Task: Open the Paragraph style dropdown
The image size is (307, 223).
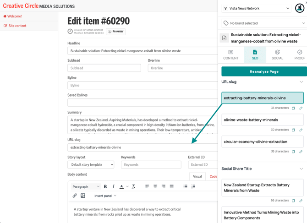Action: pyautogui.click(x=86, y=187)
